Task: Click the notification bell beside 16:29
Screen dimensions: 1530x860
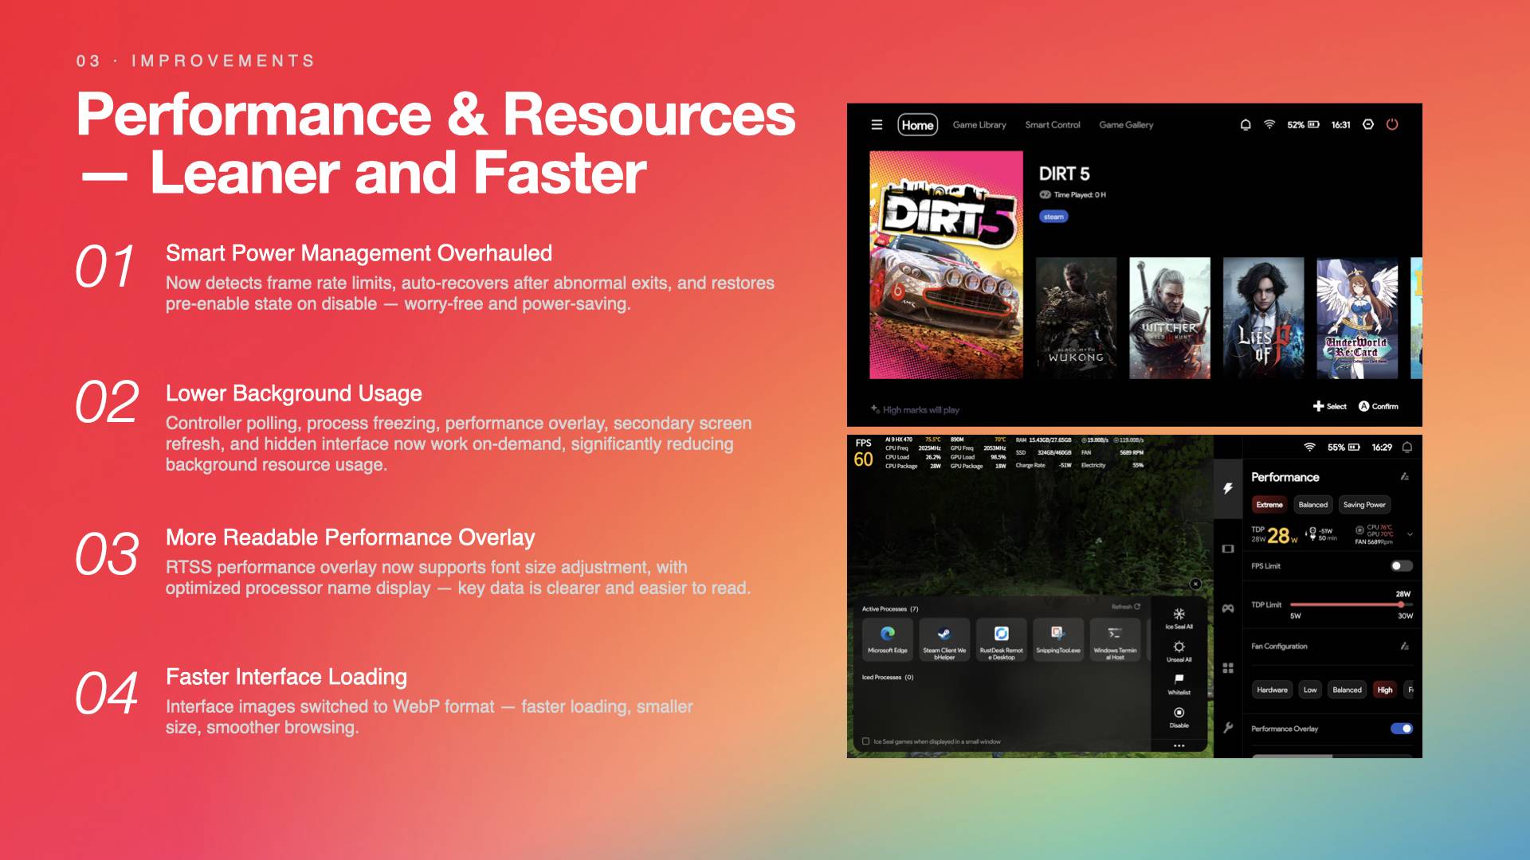Action: coord(1407,448)
